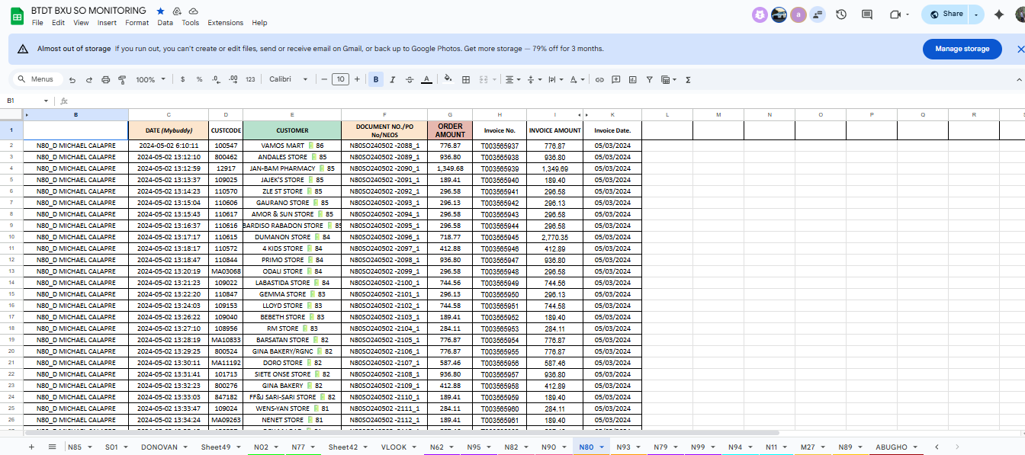1025x455 pixels.
Task: Switch to the VLOOK sheet tab
Action: (x=394, y=447)
